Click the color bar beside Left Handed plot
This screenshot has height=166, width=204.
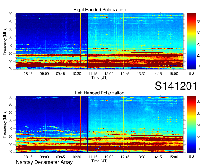coord(191,124)
